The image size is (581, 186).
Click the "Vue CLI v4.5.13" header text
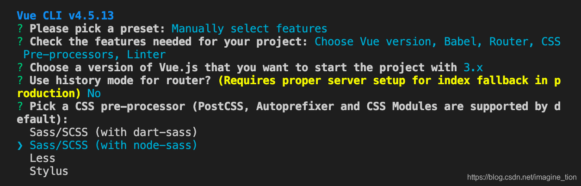coord(65,15)
